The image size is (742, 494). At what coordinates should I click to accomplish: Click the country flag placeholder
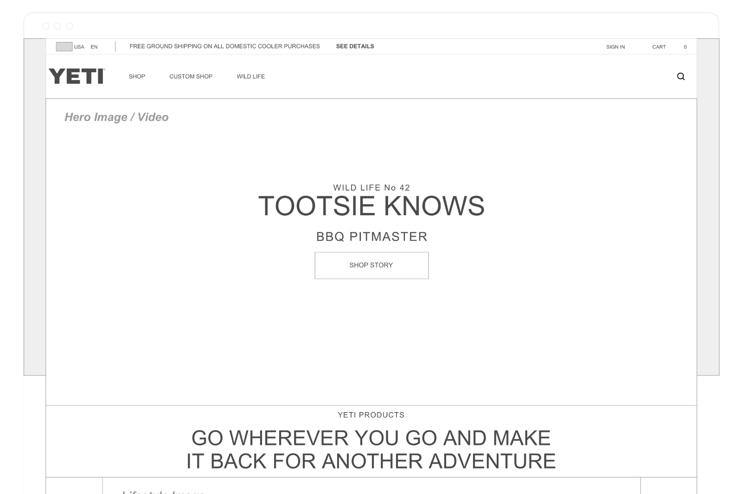click(64, 46)
